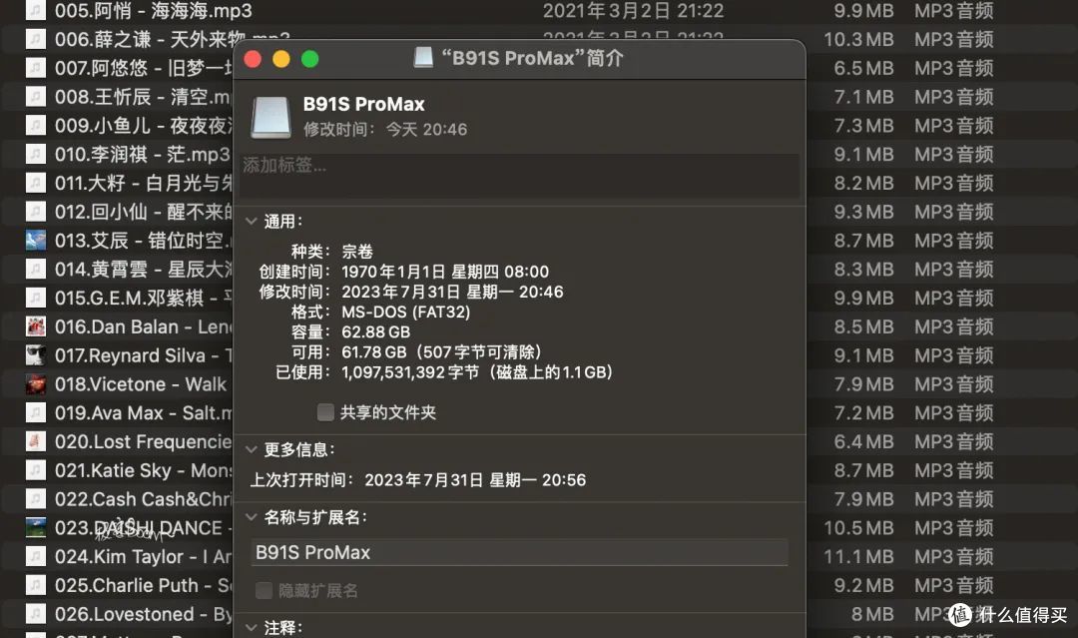
Task: Click the capacity value 62.88 GB
Action: 376,332
